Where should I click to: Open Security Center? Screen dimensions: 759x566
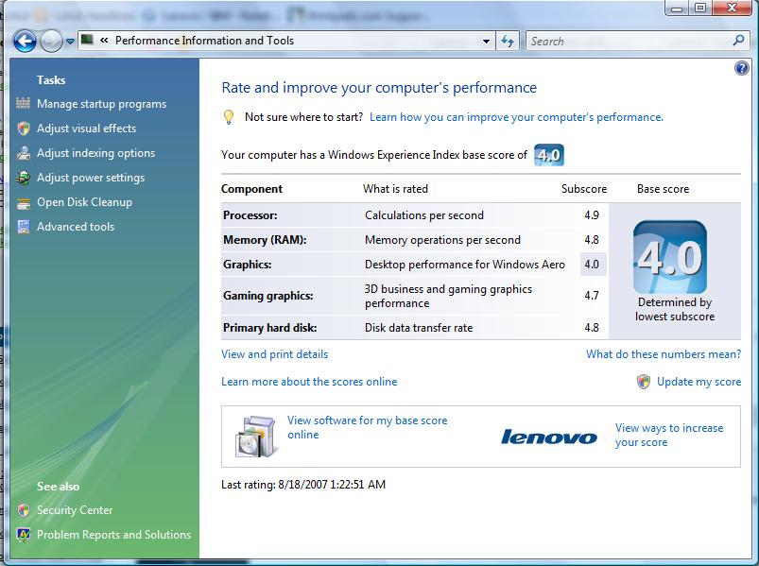pyautogui.click(x=75, y=510)
